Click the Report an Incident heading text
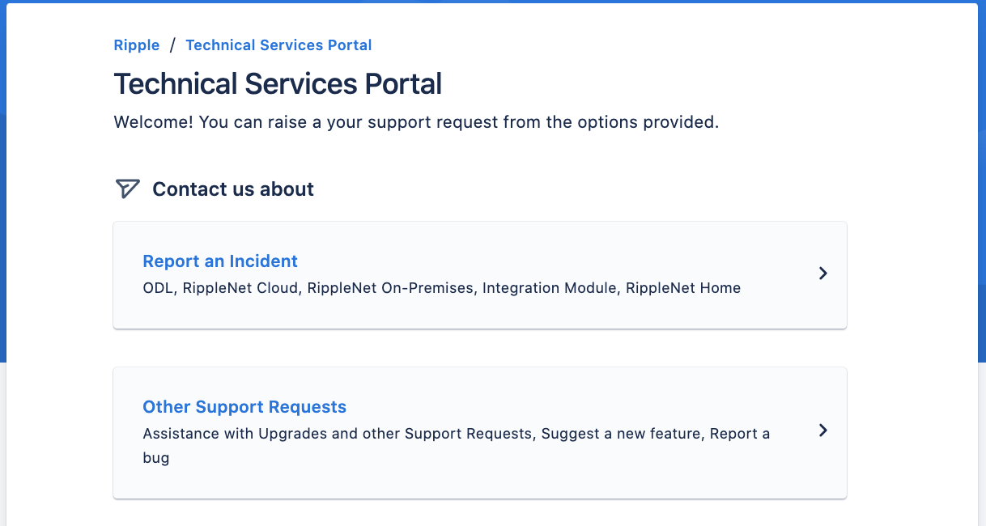Screen dimensions: 986x526 pyautogui.click(x=219, y=261)
